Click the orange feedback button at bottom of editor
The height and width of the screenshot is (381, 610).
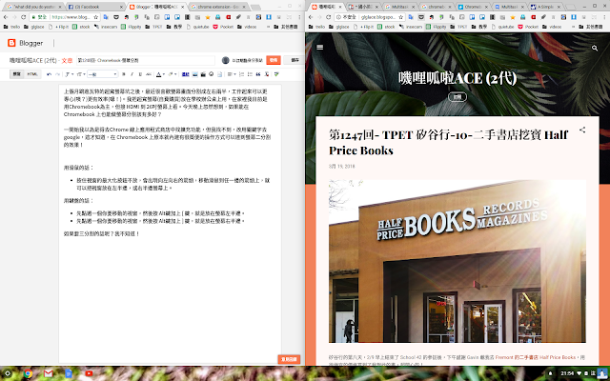coord(289,359)
